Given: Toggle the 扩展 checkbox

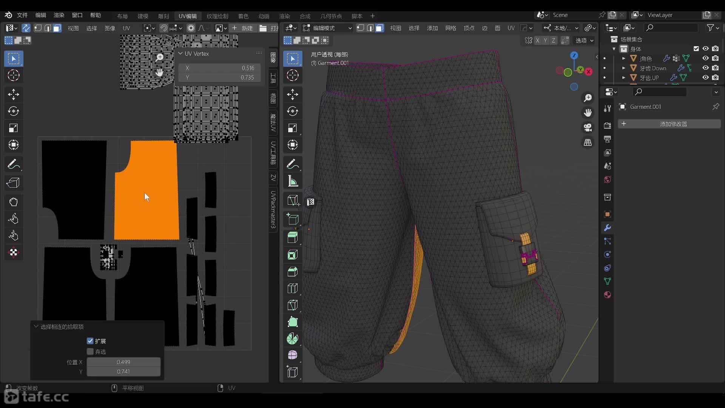Looking at the screenshot, I should pyautogui.click(x=90, y=341).
